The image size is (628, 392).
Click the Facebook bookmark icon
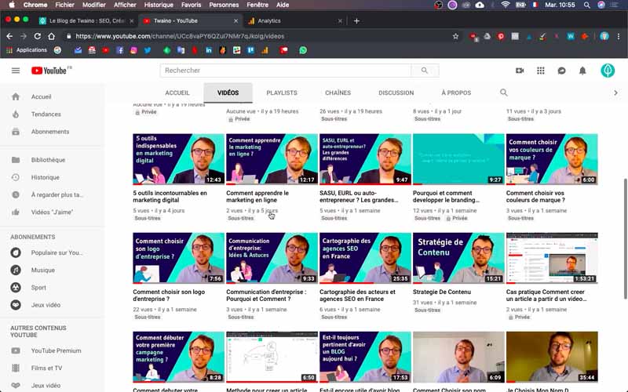(120, 50)
